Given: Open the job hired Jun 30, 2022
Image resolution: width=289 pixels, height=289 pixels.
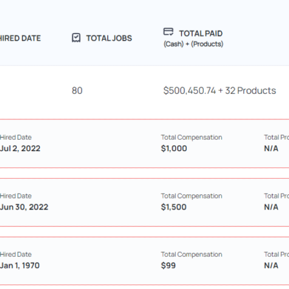Looking at the screenshot, I should click(24, 207).
